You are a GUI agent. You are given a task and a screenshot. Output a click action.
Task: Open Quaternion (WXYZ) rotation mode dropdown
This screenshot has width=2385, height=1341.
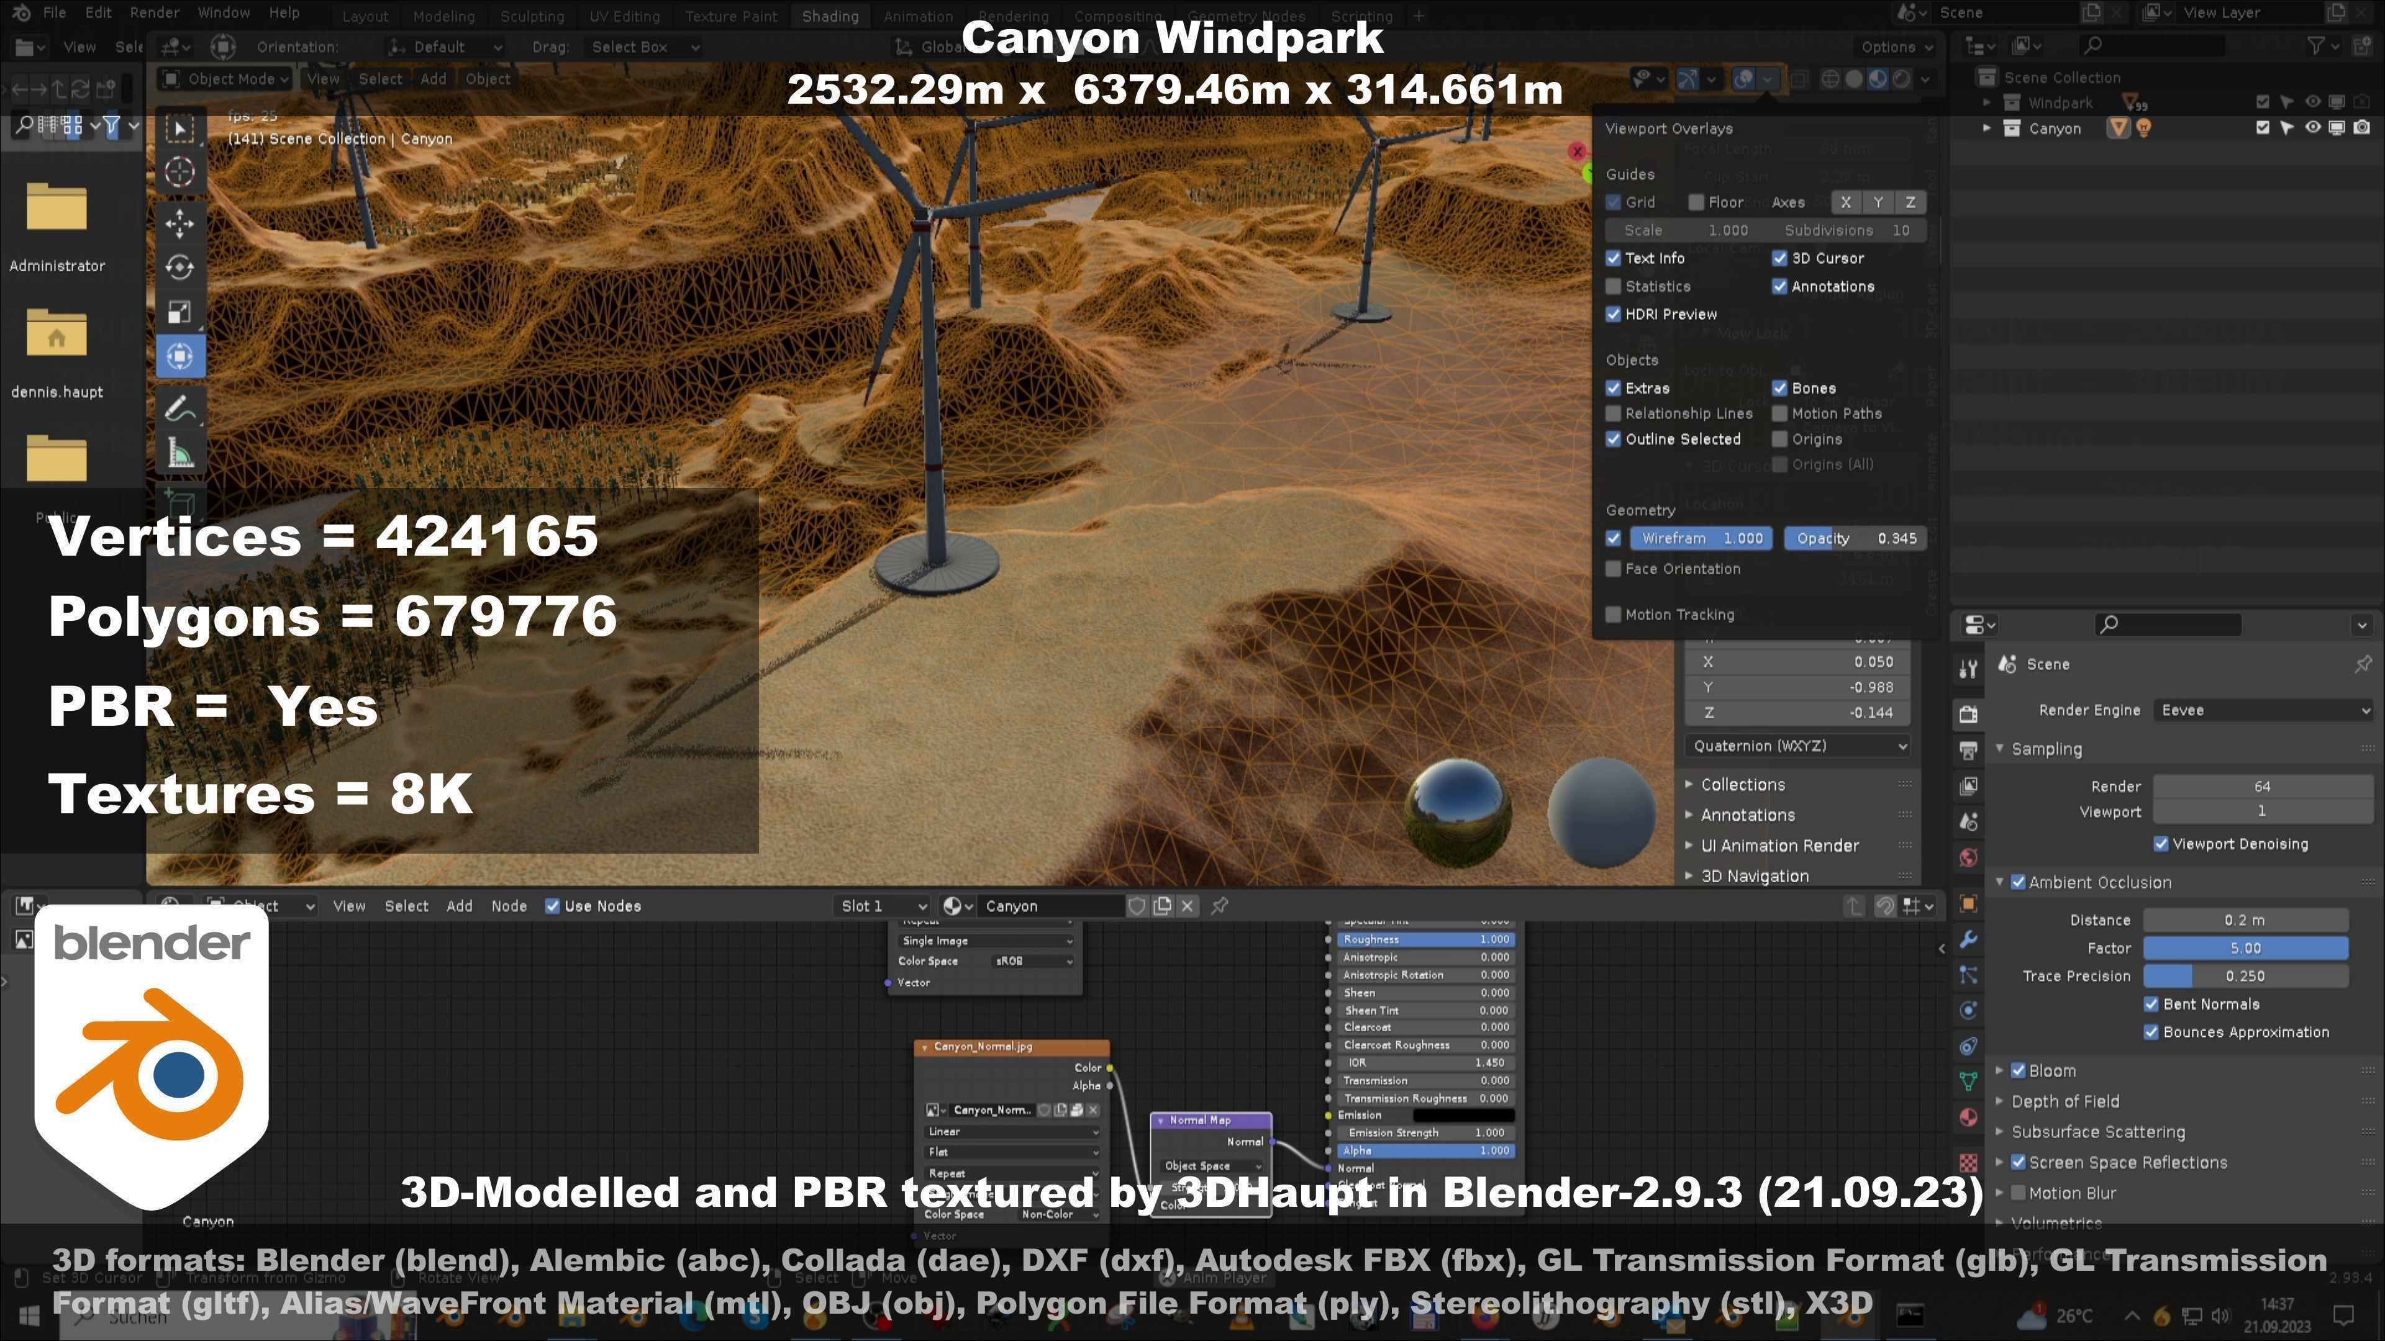click(1797, 746)
